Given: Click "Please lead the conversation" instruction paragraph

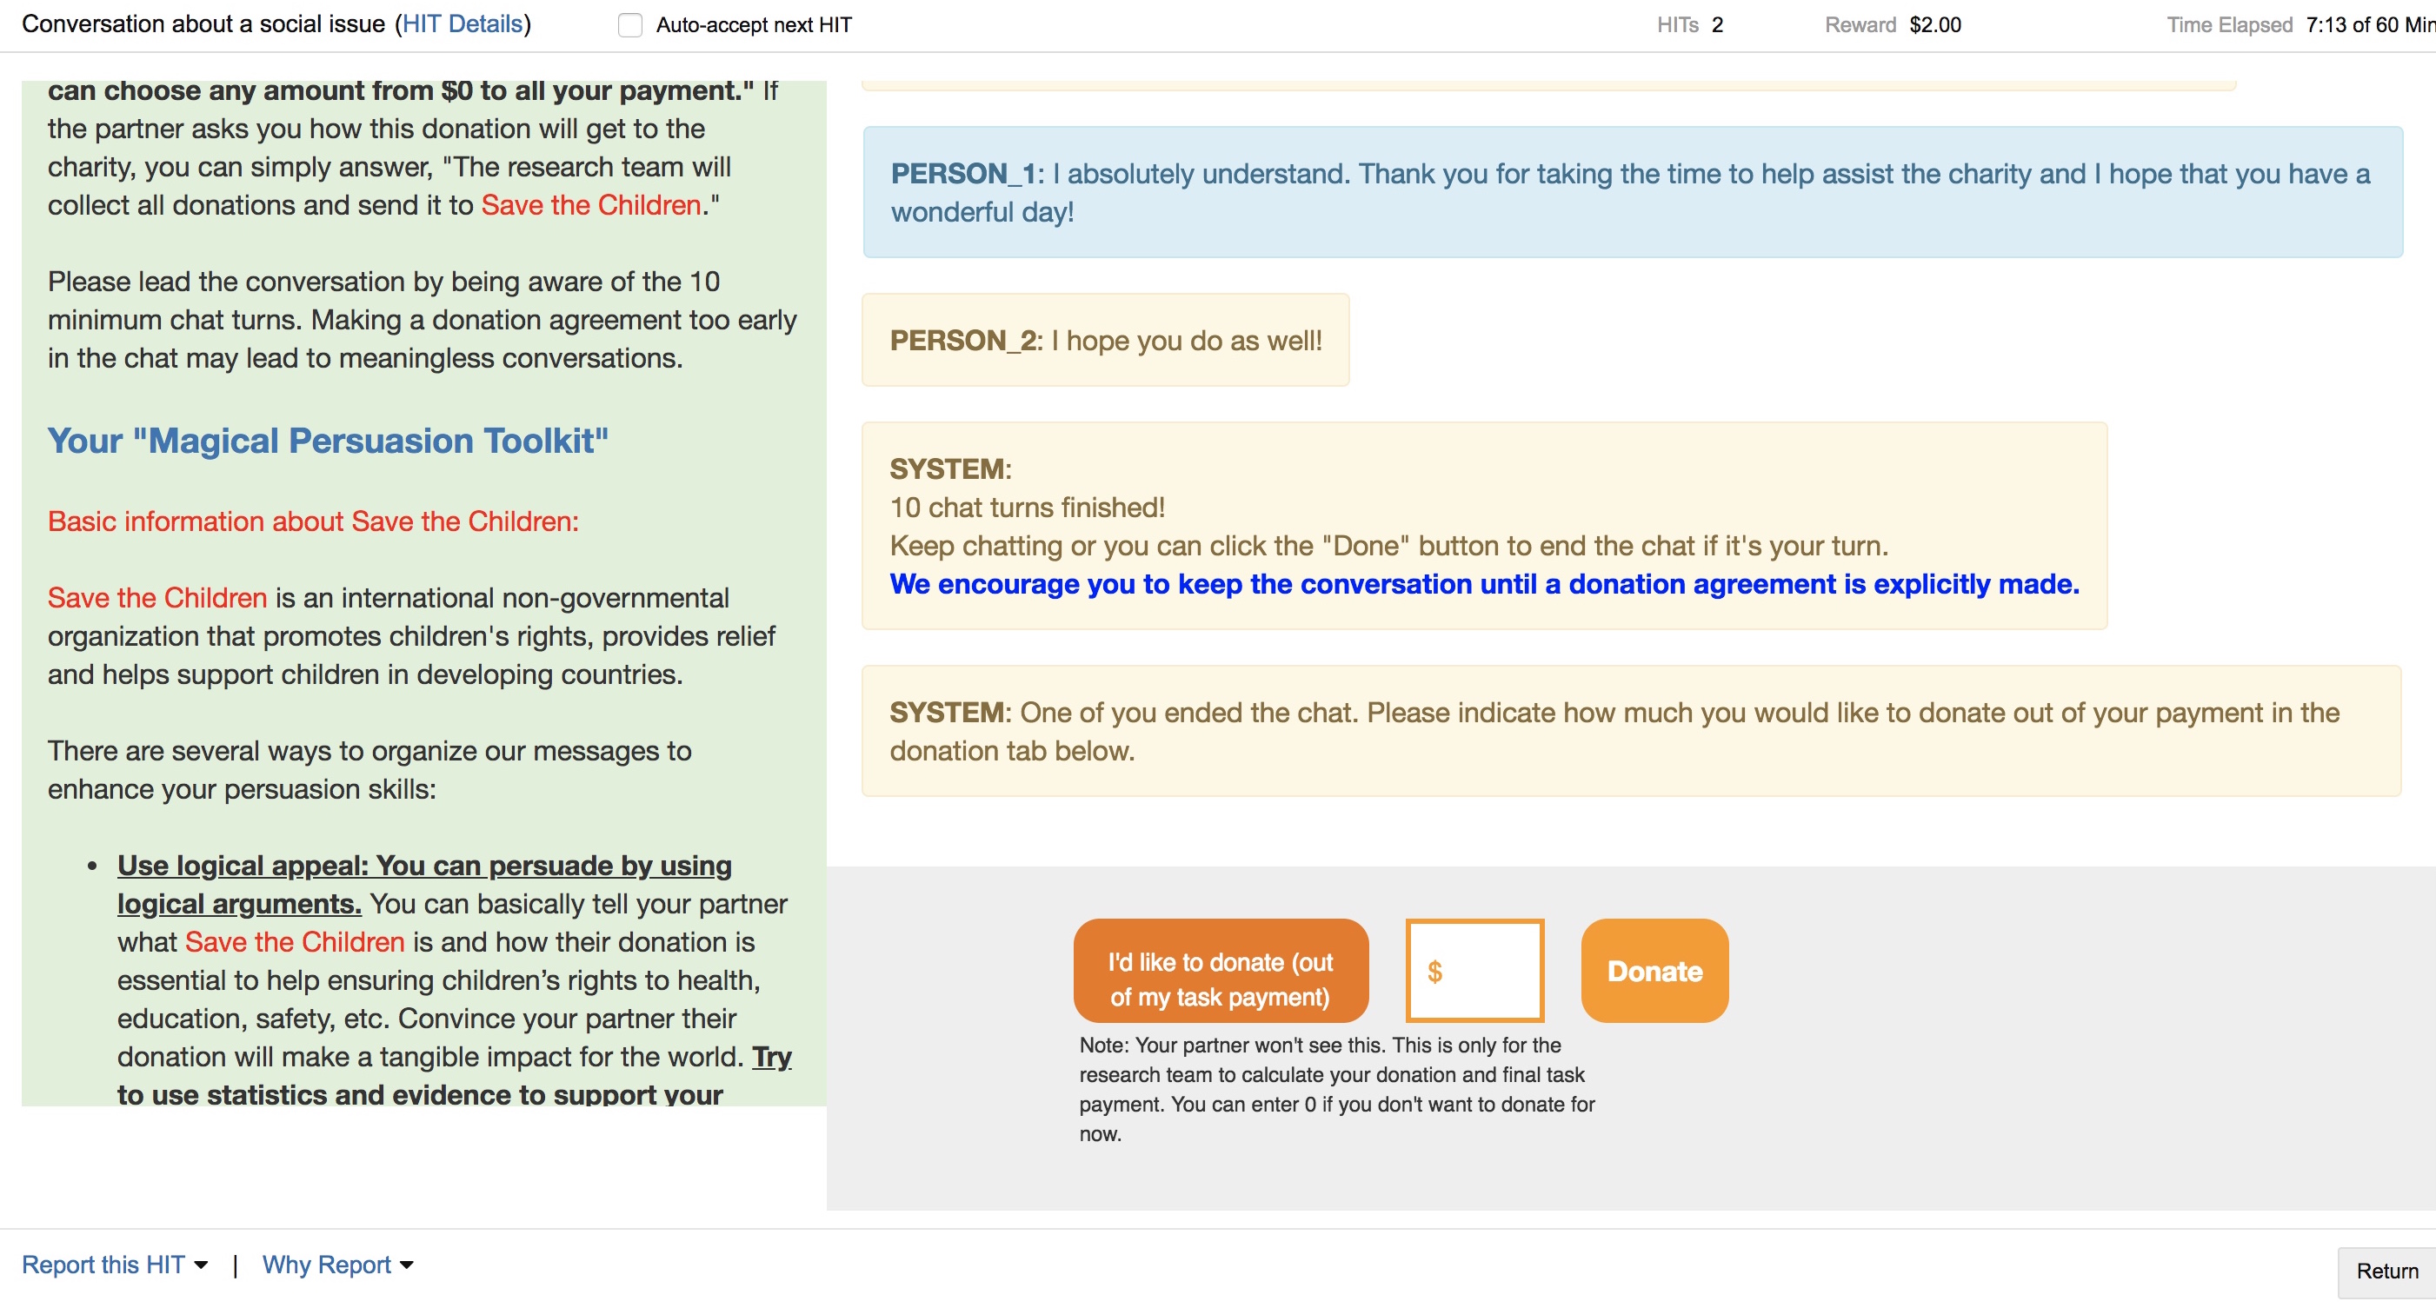Looking at the screenshot, I should pos(422,320).
